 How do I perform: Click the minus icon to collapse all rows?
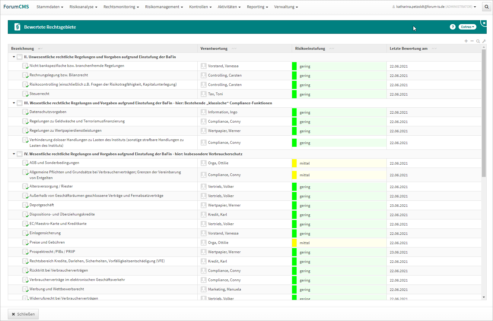tap(472, 41)
